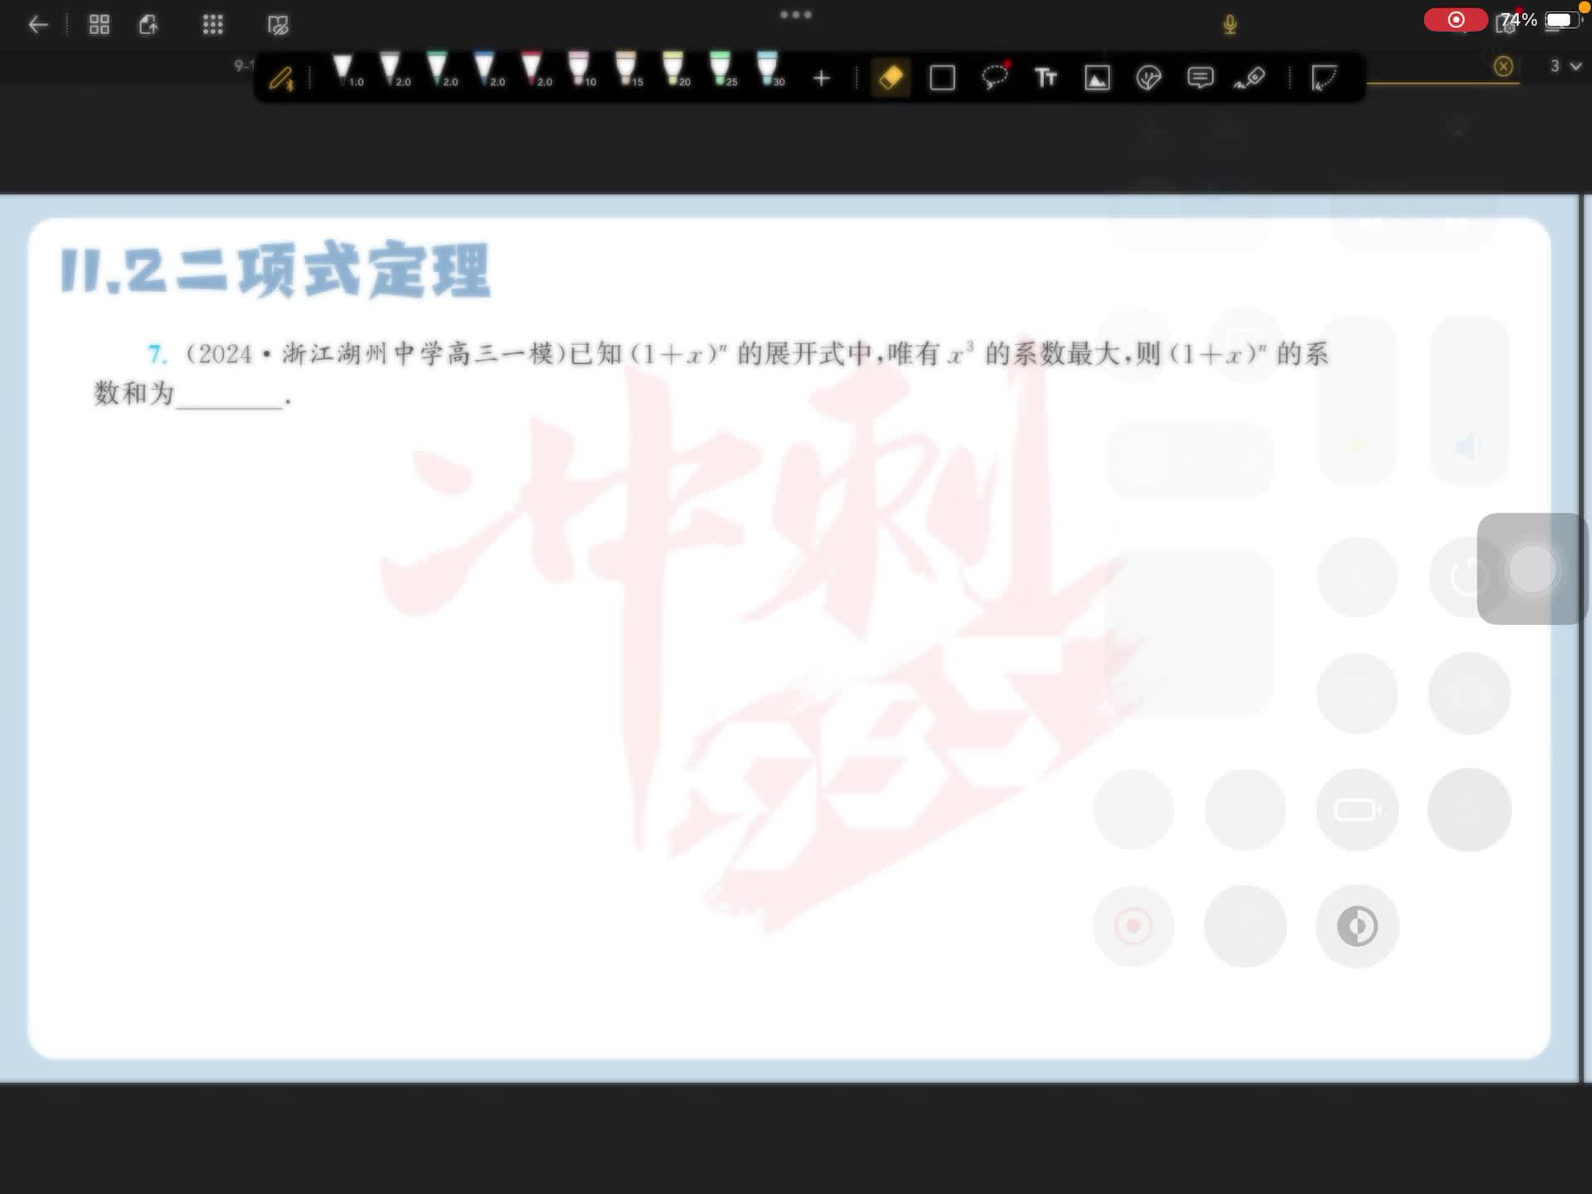
Task: Select the laser pointer tool
Action: tap(1250, 78)
